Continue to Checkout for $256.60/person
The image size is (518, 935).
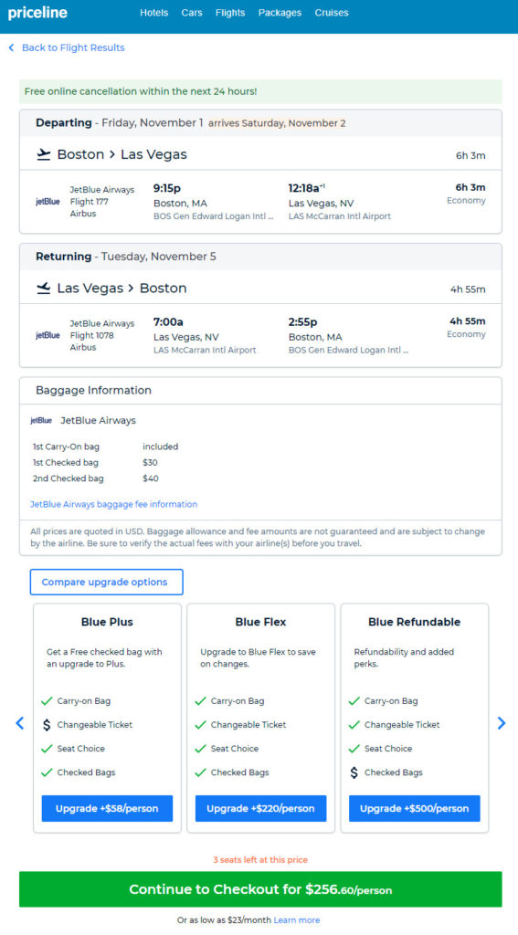pyautogui.click(x=260, y=889)
